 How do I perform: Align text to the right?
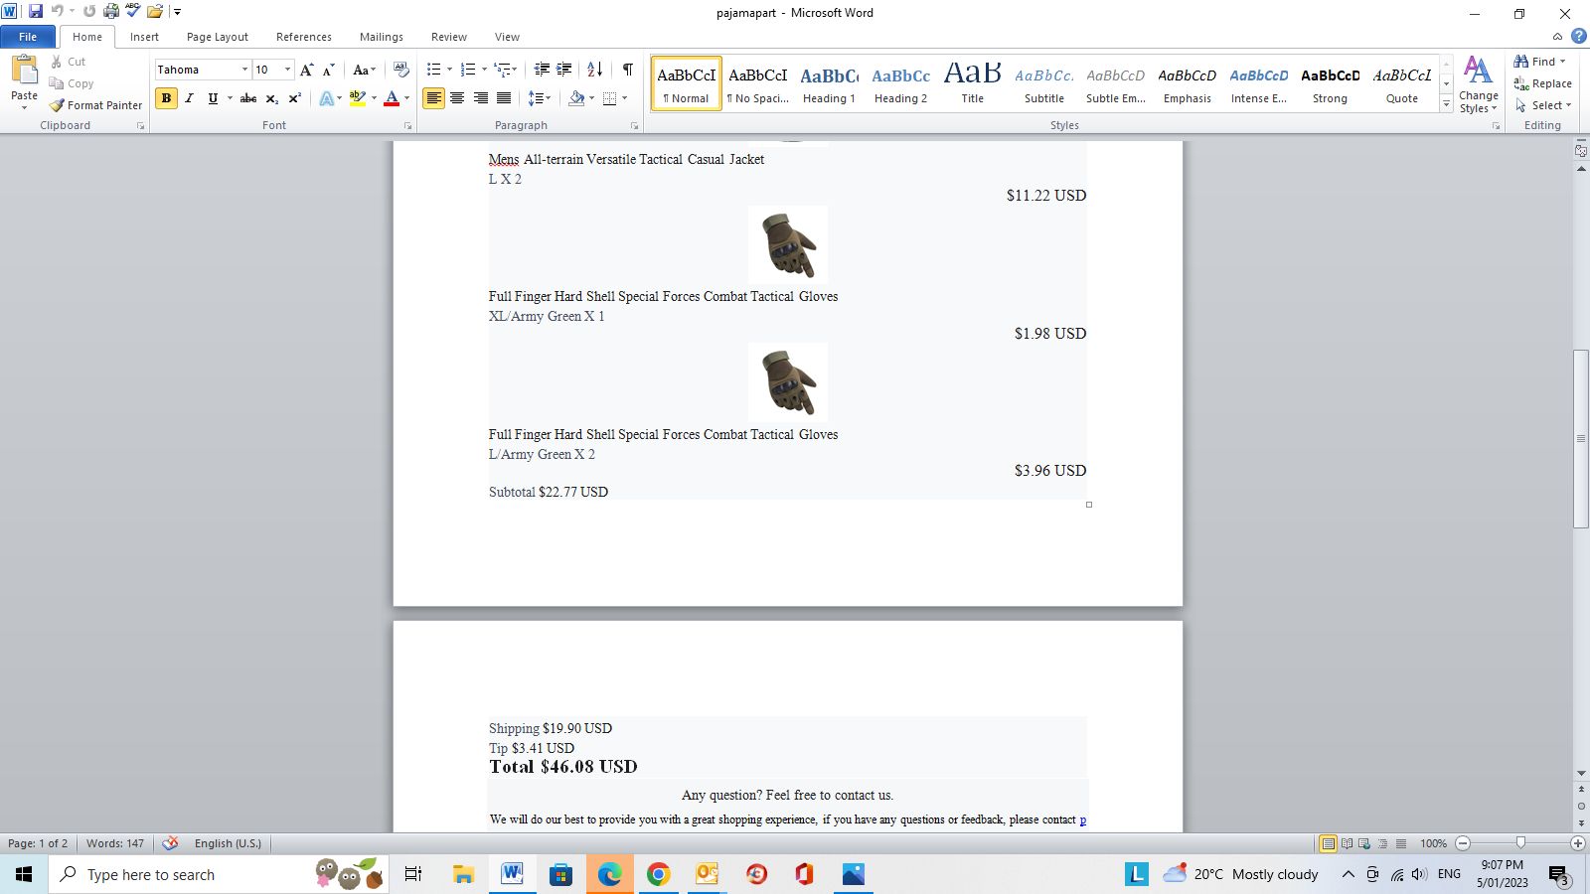coord(481,98)
